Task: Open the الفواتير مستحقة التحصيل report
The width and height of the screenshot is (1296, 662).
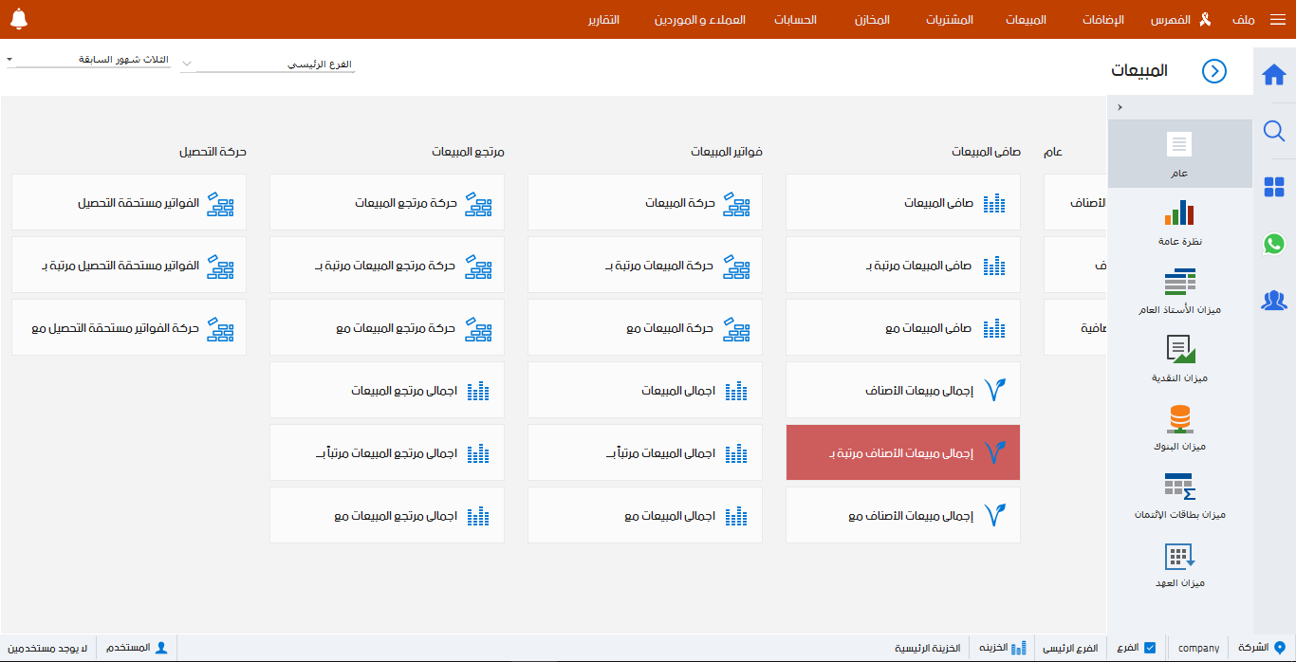Action: tap(128, 202)
